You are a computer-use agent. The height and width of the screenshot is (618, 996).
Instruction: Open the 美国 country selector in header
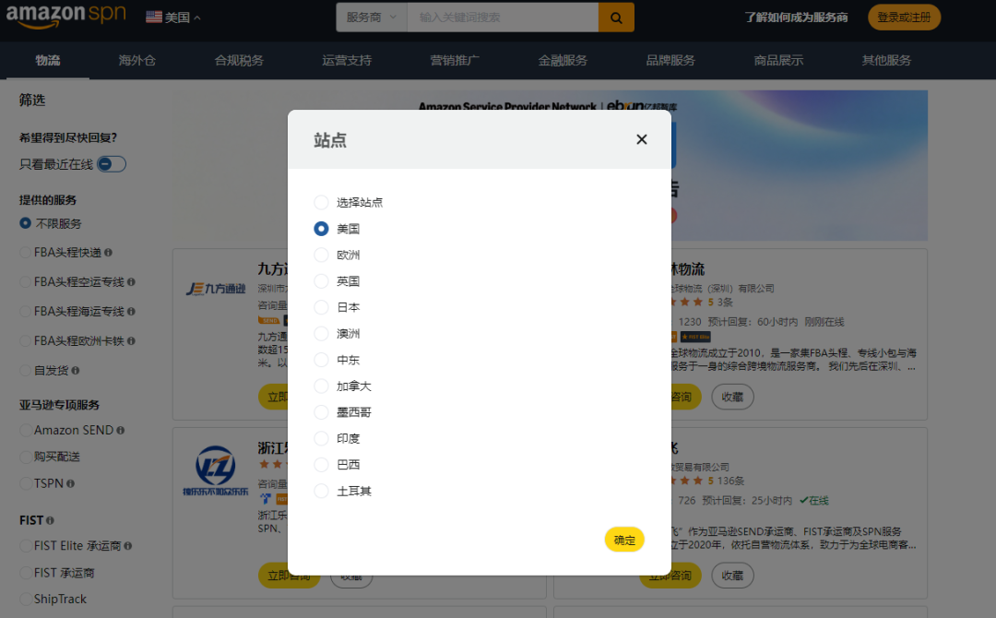click(x=173, y=18)
